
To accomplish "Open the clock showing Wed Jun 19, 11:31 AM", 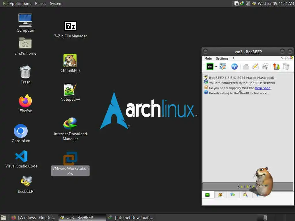I will click(276, 3).
